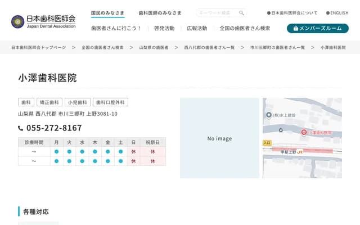Image resolution: width=360 pixels, height=225 pixels.
Task: Open the メンバーズルーム button
Action: pos(317,28)
